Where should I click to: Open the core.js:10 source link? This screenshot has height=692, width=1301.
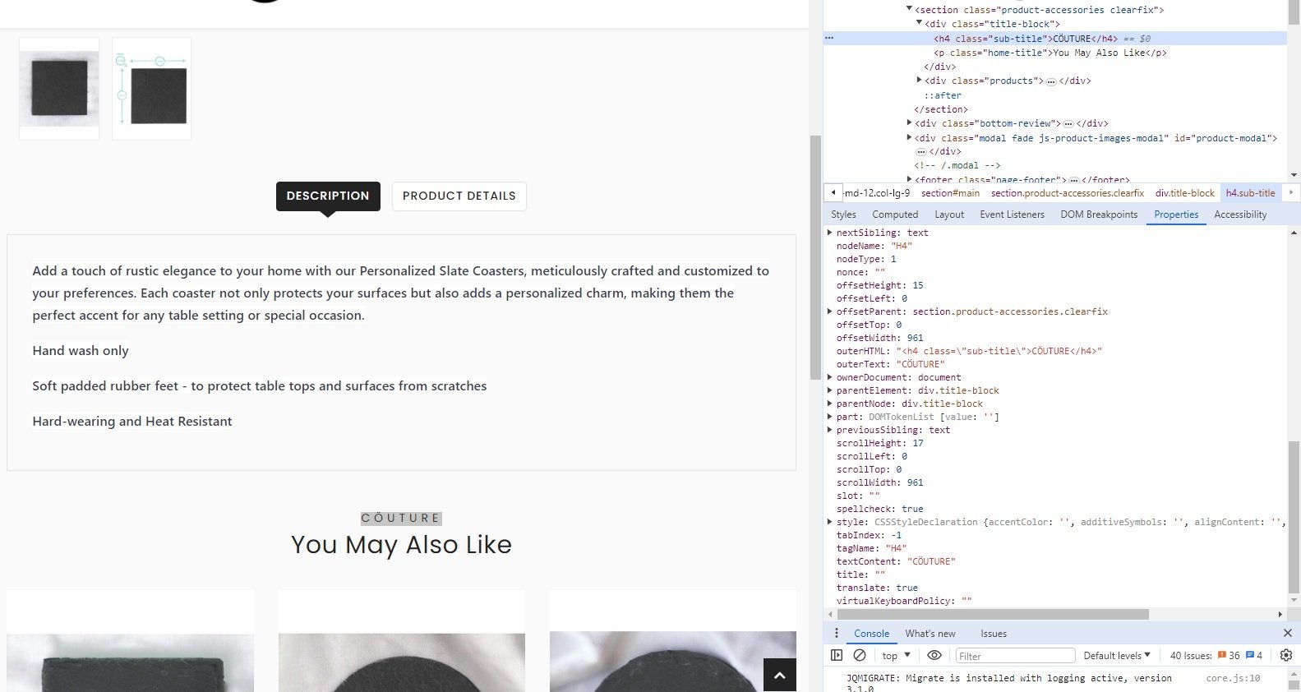pyautogui.click(x=1233, y=678)
